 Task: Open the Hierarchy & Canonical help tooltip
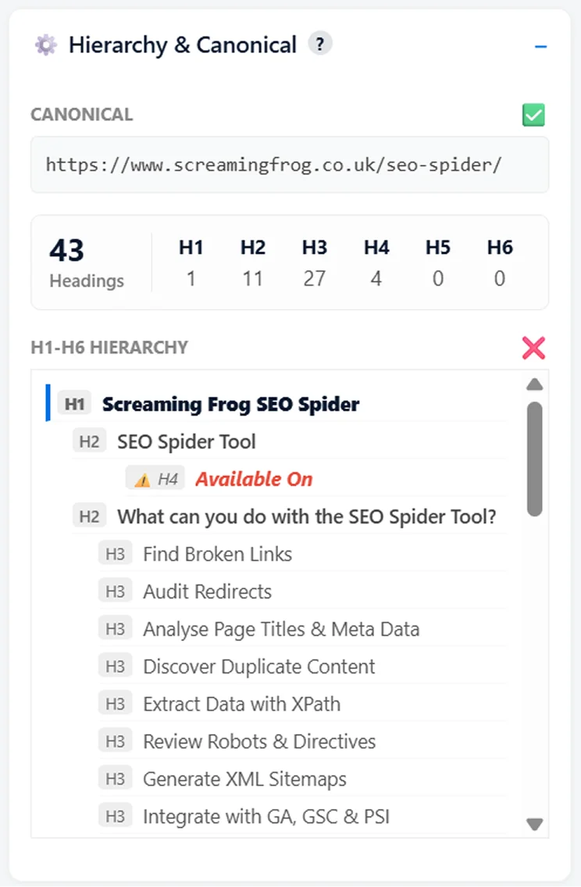tap(319, 45)
